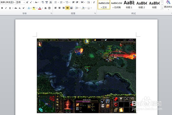Toggle strikethrough on text

[x=16, y=8]
